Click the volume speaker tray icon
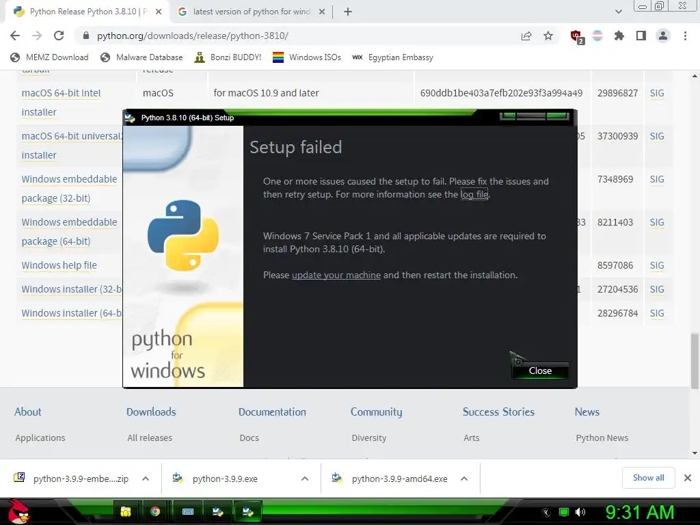The image size is (700, 525). pyautogui.click(x=580, y=512)
